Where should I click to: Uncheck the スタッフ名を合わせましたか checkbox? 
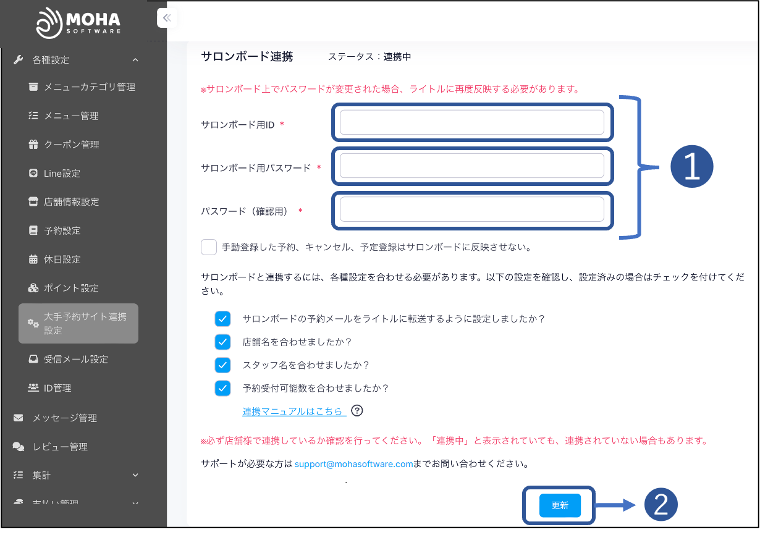(222, 365)
